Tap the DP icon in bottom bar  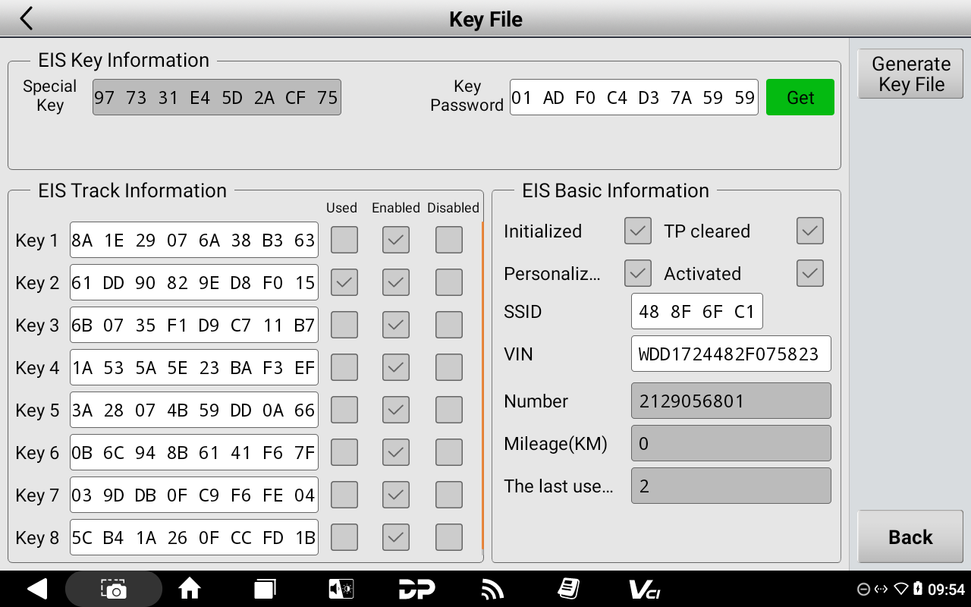[x=416, y=589]
